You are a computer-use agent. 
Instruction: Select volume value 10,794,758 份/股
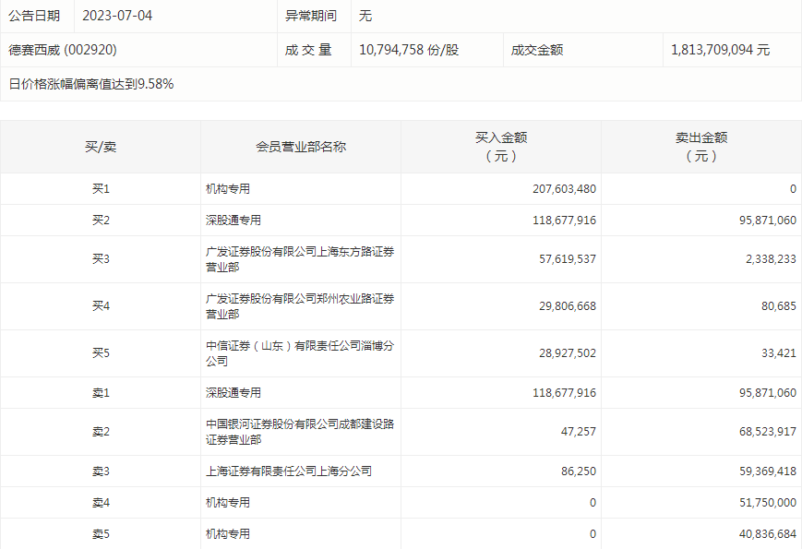pos(409,50)
